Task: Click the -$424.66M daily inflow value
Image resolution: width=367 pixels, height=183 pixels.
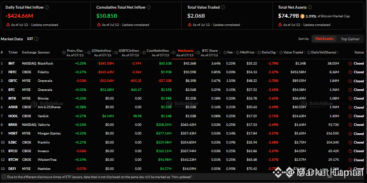Action: 18,16
